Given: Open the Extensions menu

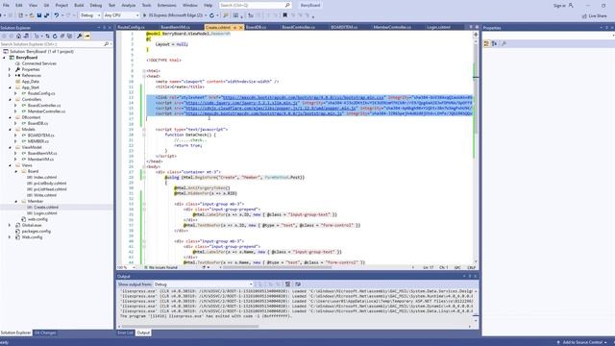Looking at the screenshot, I should [166, 5].
